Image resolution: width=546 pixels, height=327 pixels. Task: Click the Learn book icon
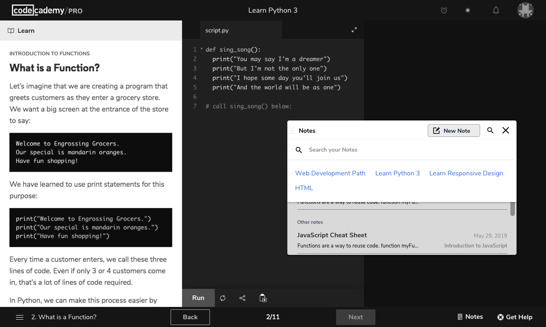click(x=11, y=31)
